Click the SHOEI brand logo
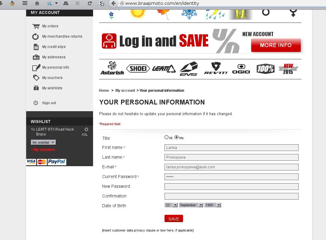This screenshot has width=326, height=240. tap(138, 69)
